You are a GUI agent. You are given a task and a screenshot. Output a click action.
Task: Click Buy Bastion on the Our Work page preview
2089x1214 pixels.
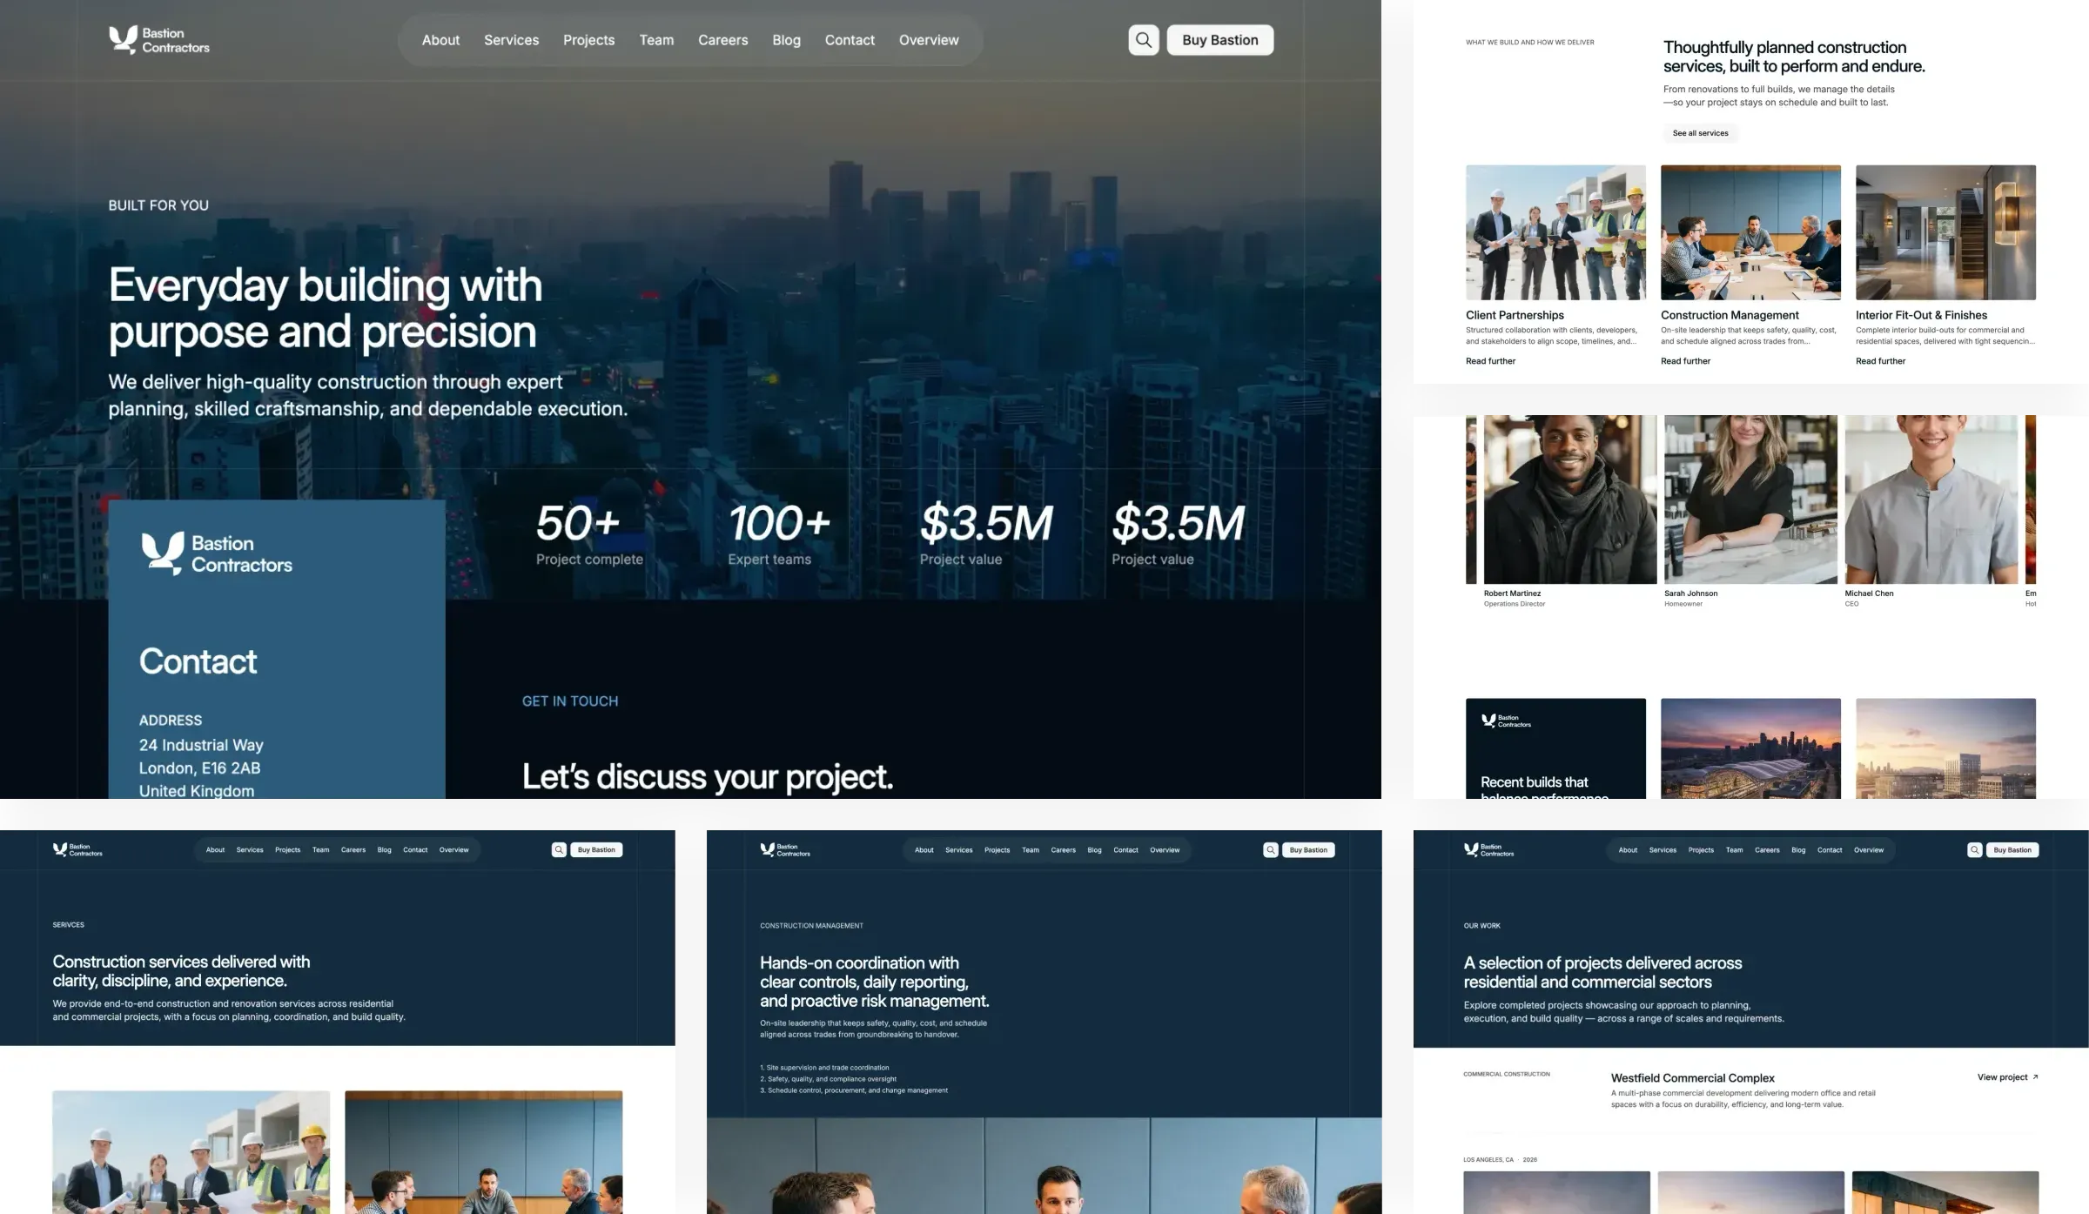coord(2012,849)
